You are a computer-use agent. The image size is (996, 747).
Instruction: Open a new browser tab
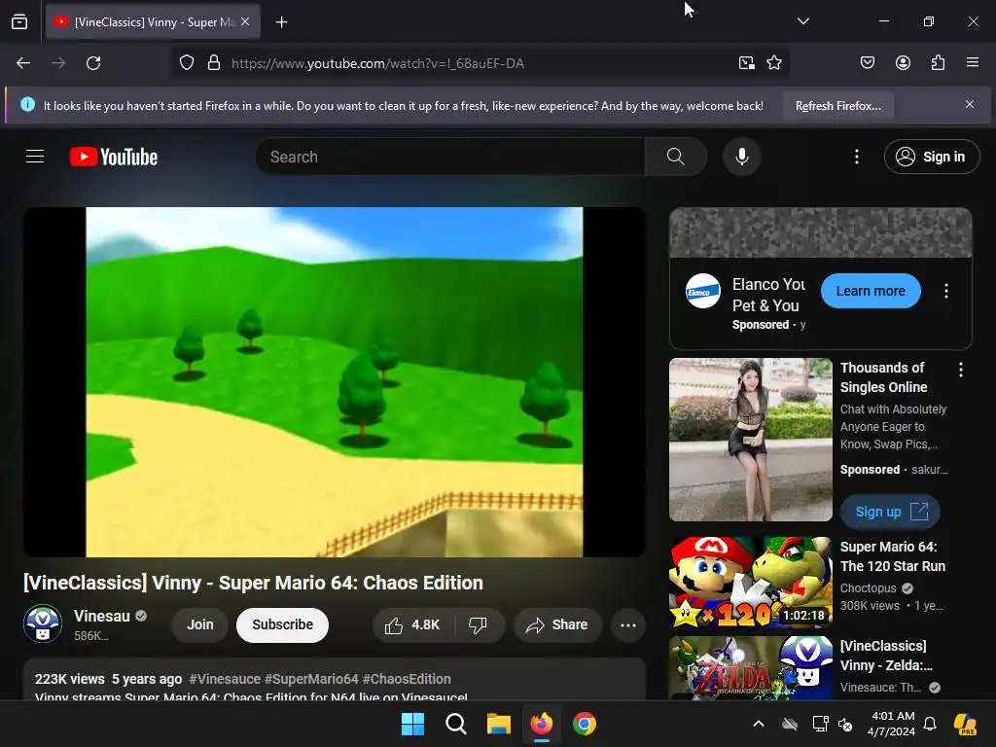tap(281, 22)
